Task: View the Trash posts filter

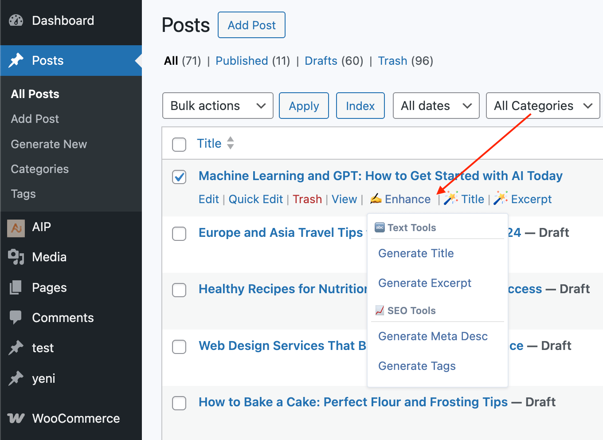Action: (392, 61)
